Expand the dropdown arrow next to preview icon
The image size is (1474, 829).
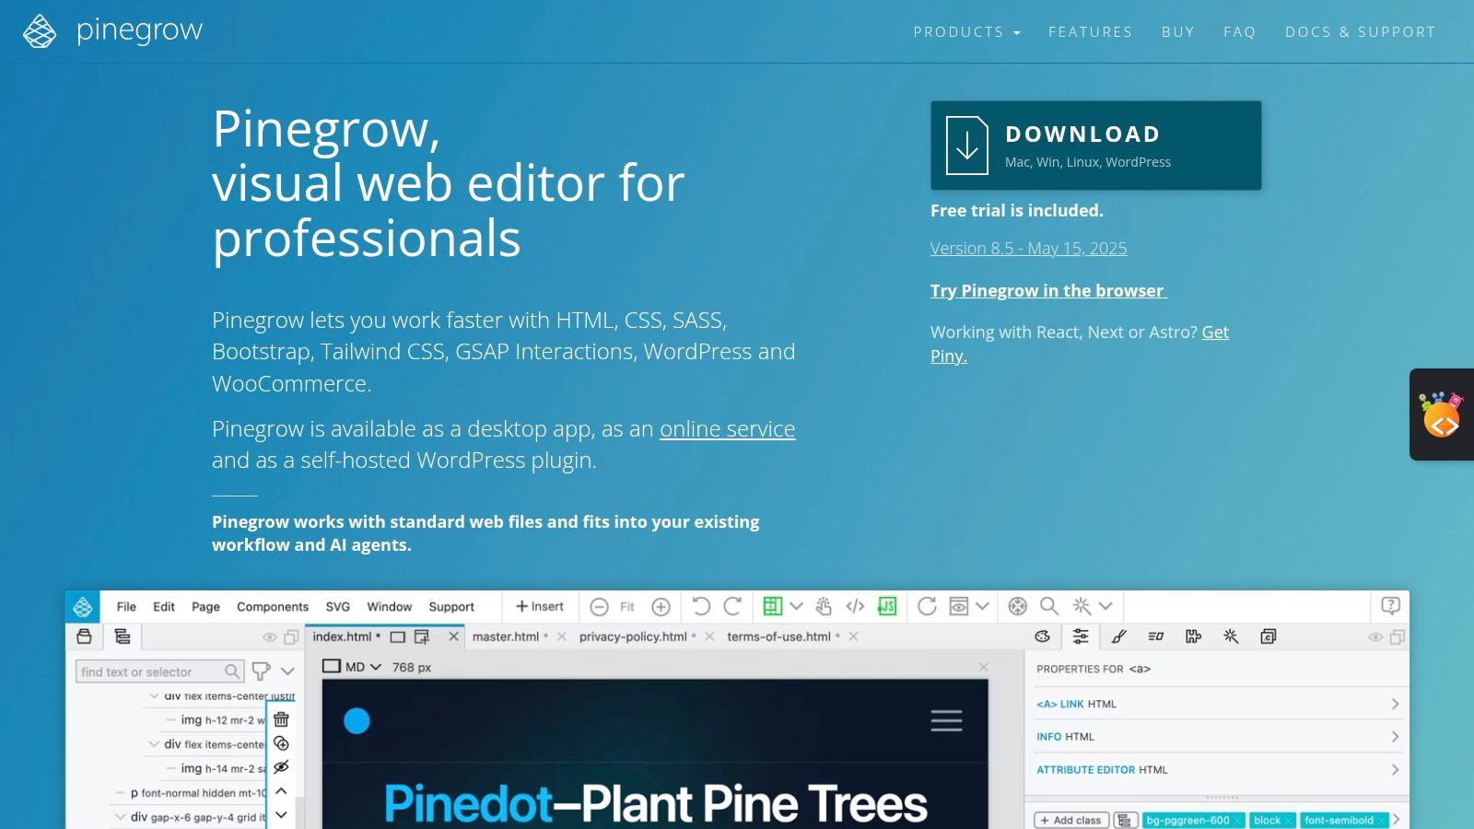click(x=982, y=606)
